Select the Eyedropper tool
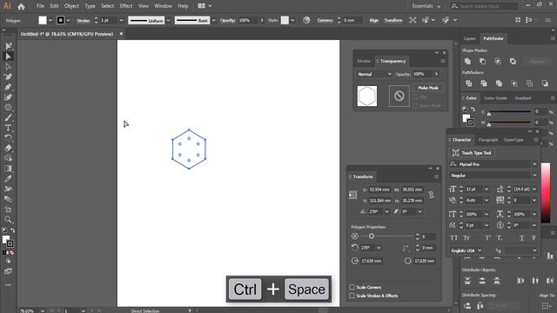 8,178
